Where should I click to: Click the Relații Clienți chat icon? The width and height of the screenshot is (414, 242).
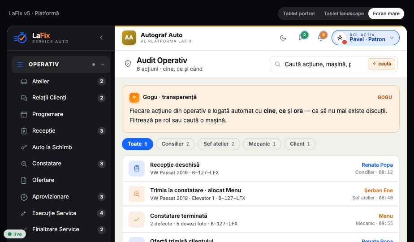[24, 98]
